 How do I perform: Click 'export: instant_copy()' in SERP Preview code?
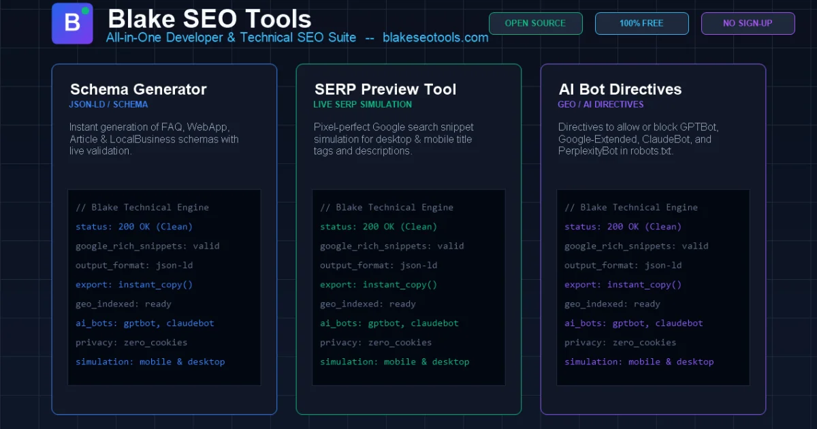(x=379, y=285)
